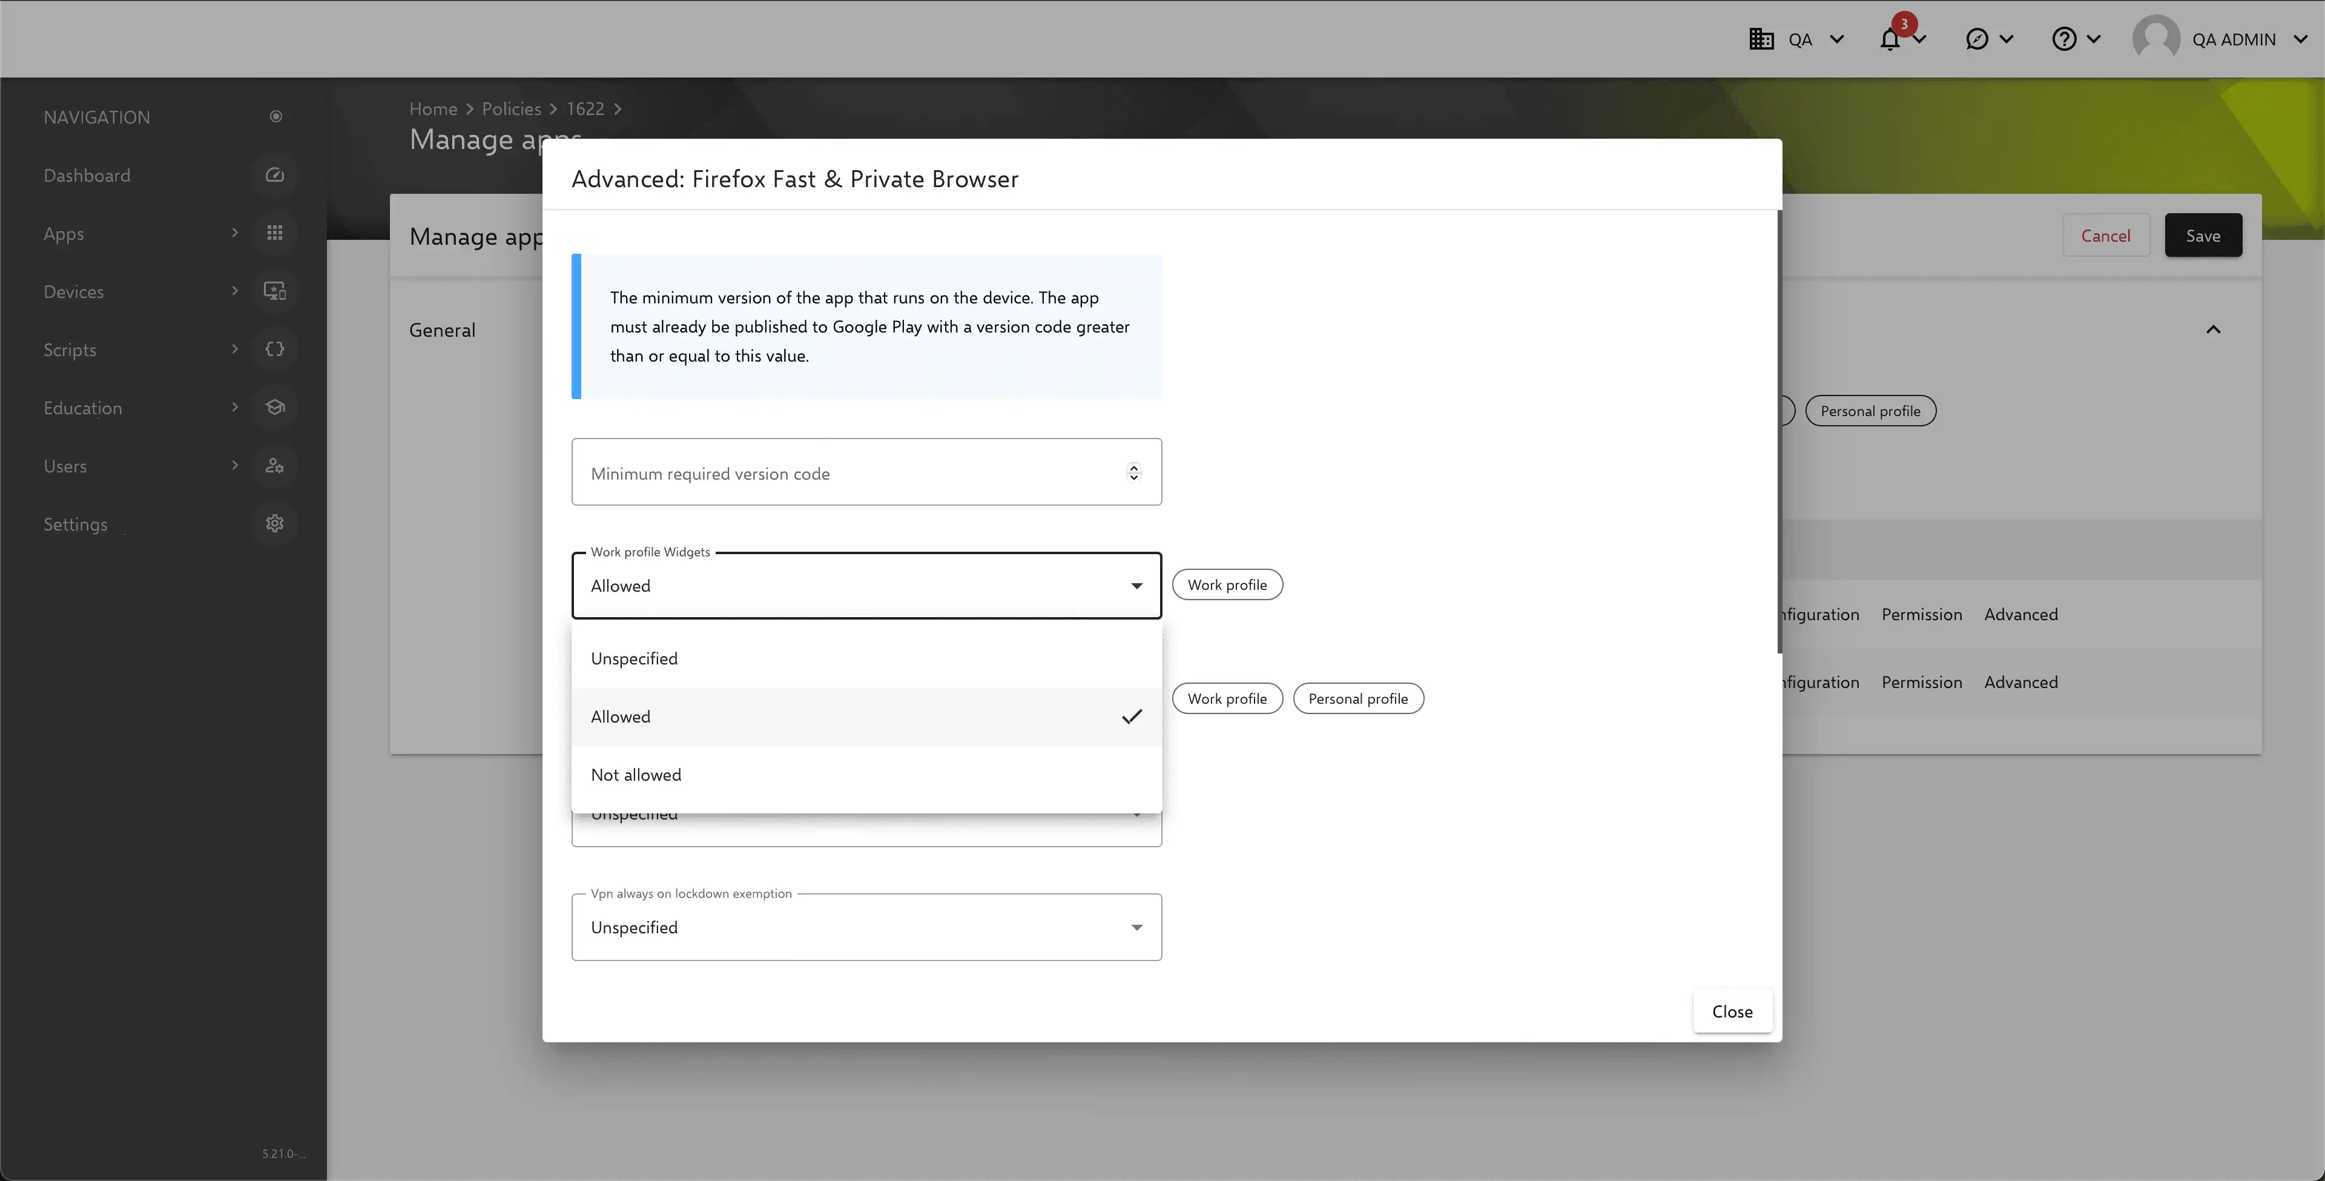Screen dimensions: 2325x1181
Task: Click the Save button
Action: 2203,236
